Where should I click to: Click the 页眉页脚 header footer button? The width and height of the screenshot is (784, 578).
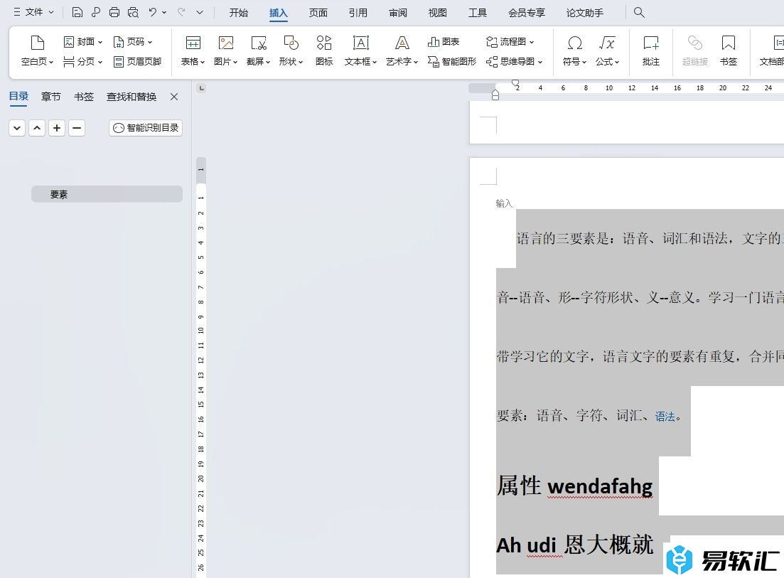(137, 62)
